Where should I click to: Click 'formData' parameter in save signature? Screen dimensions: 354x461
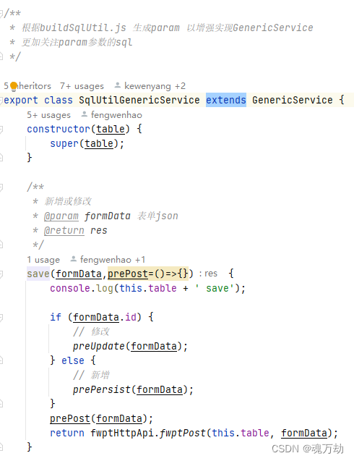79,274
